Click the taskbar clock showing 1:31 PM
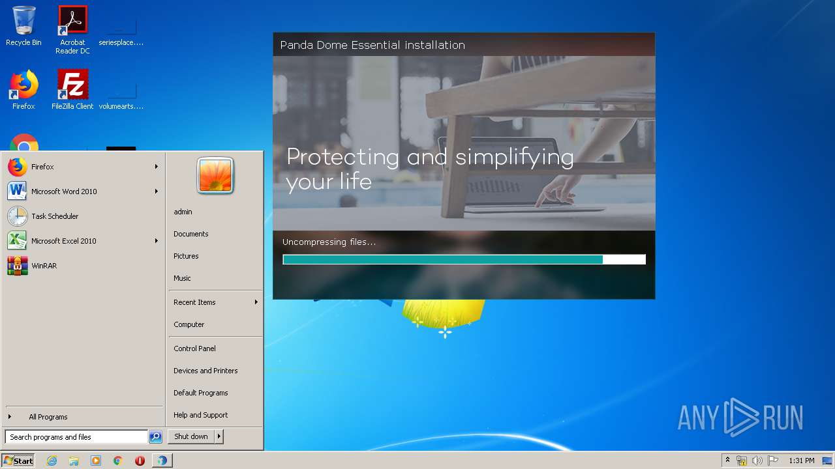Image resolution: width=835 pixels, height=469 pixels. 802,461
